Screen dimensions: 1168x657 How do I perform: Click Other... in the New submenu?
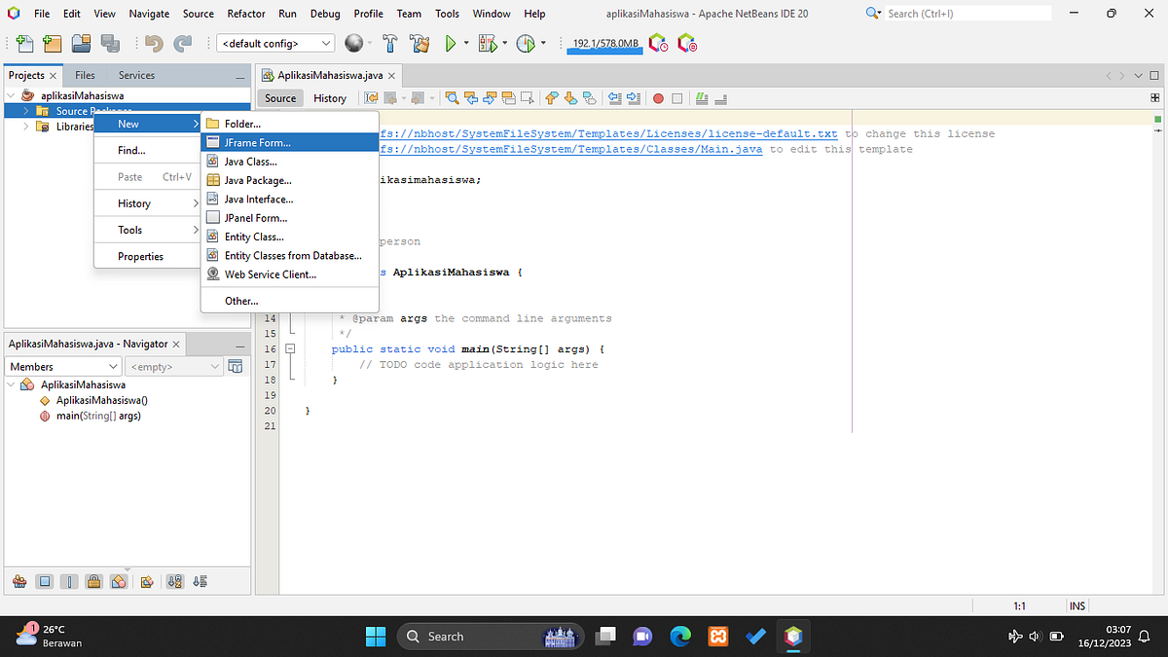click(x=289, y=301)
